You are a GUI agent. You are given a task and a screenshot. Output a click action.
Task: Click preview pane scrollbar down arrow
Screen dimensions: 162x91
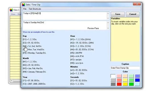[x=108, y=28]
